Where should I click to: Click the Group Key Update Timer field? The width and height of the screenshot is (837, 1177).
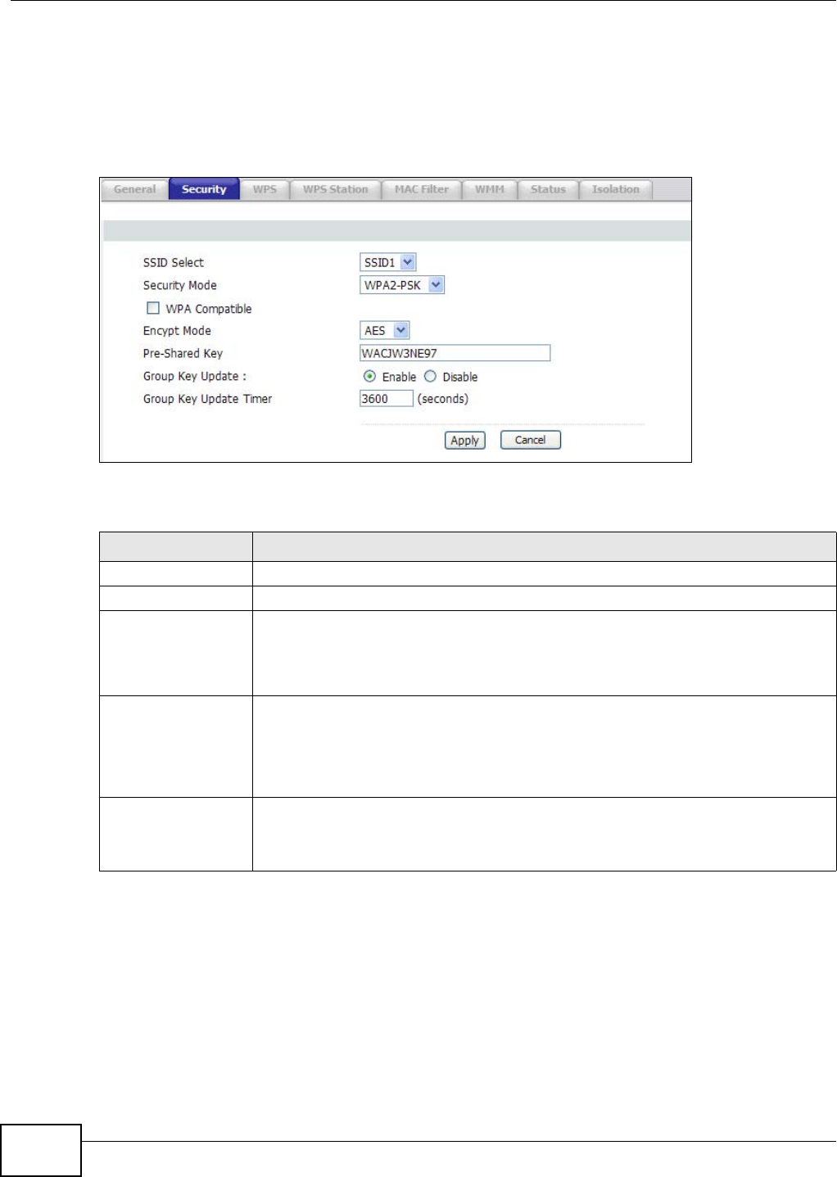coord(387,399)
